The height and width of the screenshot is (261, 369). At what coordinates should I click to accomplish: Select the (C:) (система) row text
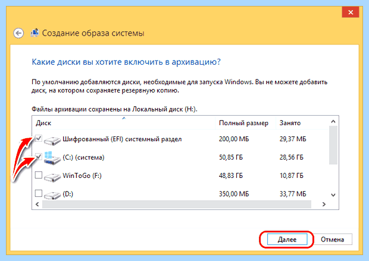[x=83, y=157]
